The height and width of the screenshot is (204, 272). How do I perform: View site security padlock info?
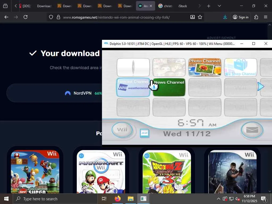[x=58, y=17]
